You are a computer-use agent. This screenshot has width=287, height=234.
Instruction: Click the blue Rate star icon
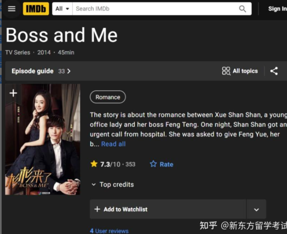[x=153, y=164]
